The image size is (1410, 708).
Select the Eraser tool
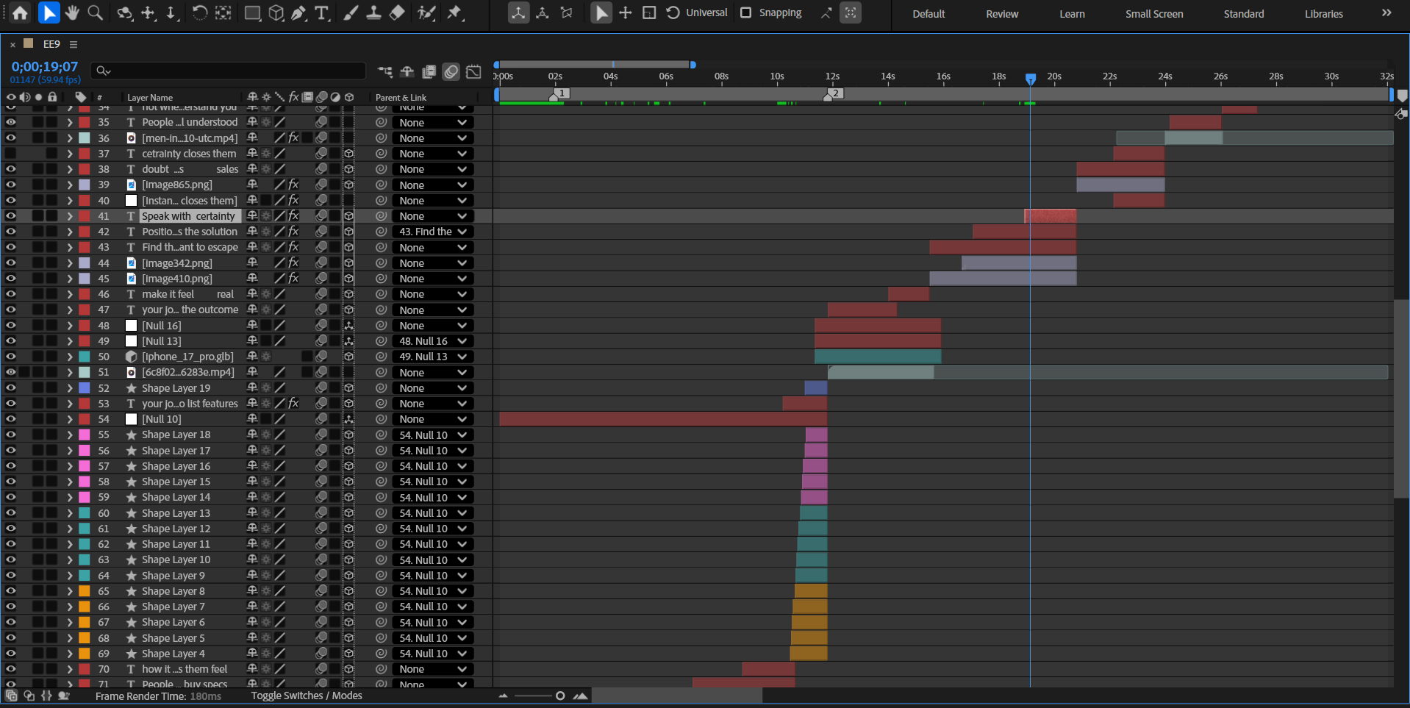(397, 13)
